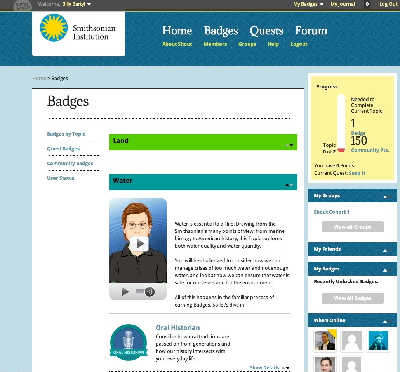
Task: Open My Journal in top bar
Action: [343, 4]
